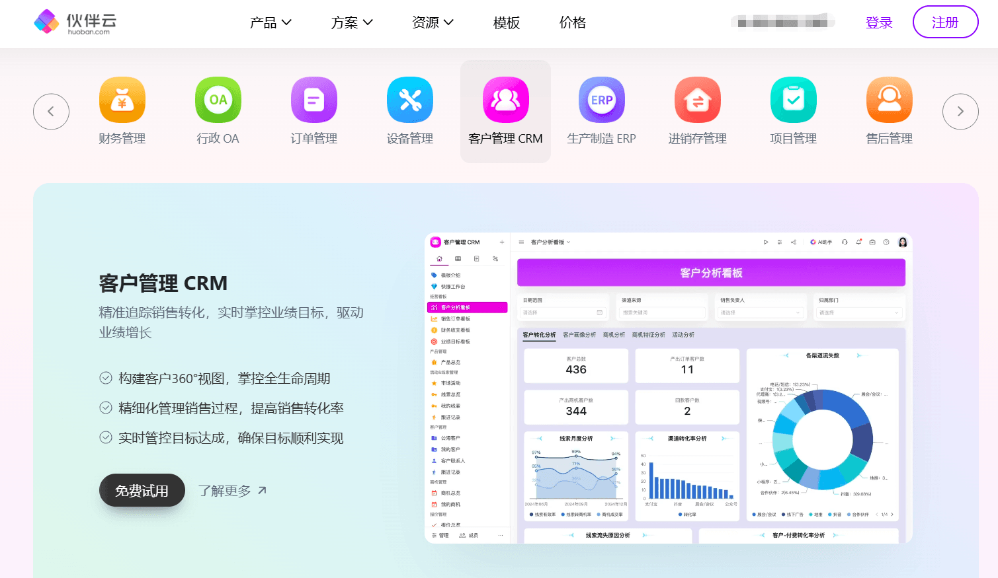Open the 销售负责人 select dropdown
The width and height of the screenshot is (998, 578).
point(761,312)
